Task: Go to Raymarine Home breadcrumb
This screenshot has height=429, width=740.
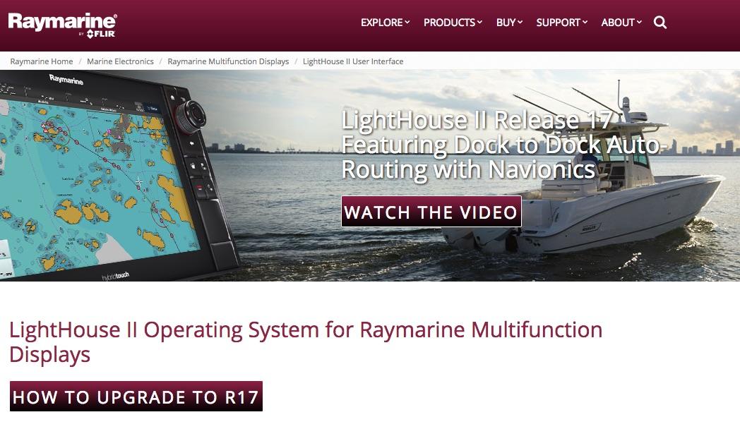Action: 42,61
